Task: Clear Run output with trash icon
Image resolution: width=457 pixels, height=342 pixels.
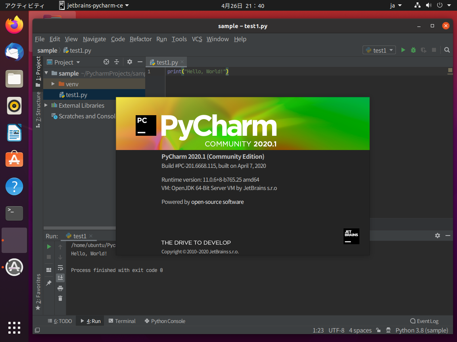Action: (x=60, y=298)
